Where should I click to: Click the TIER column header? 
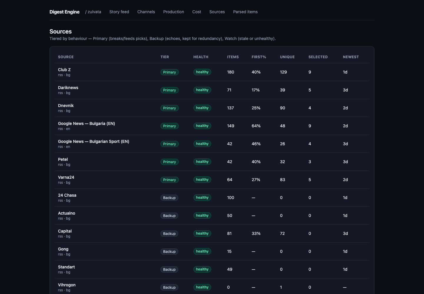pyautogui.click(x=165, y=57)
